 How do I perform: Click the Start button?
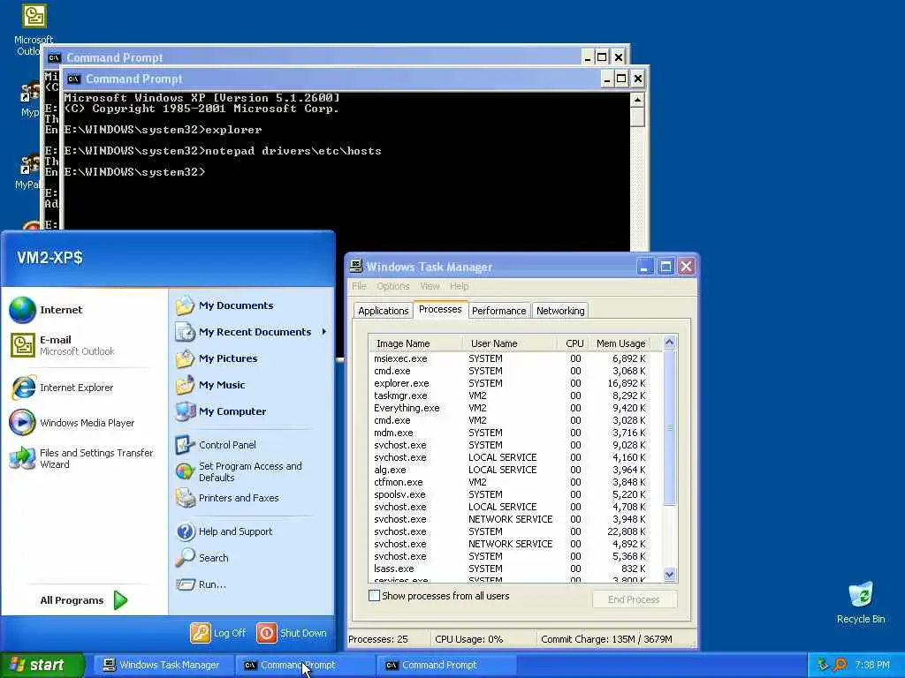[42, 666]
